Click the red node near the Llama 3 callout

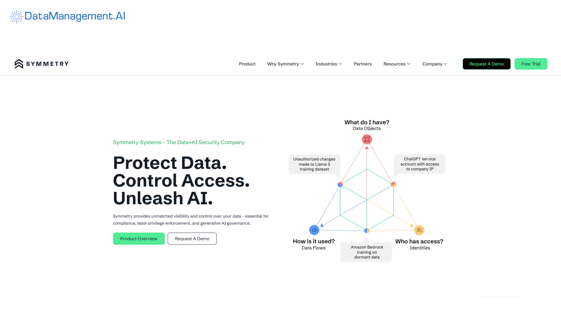coord(340,184)
